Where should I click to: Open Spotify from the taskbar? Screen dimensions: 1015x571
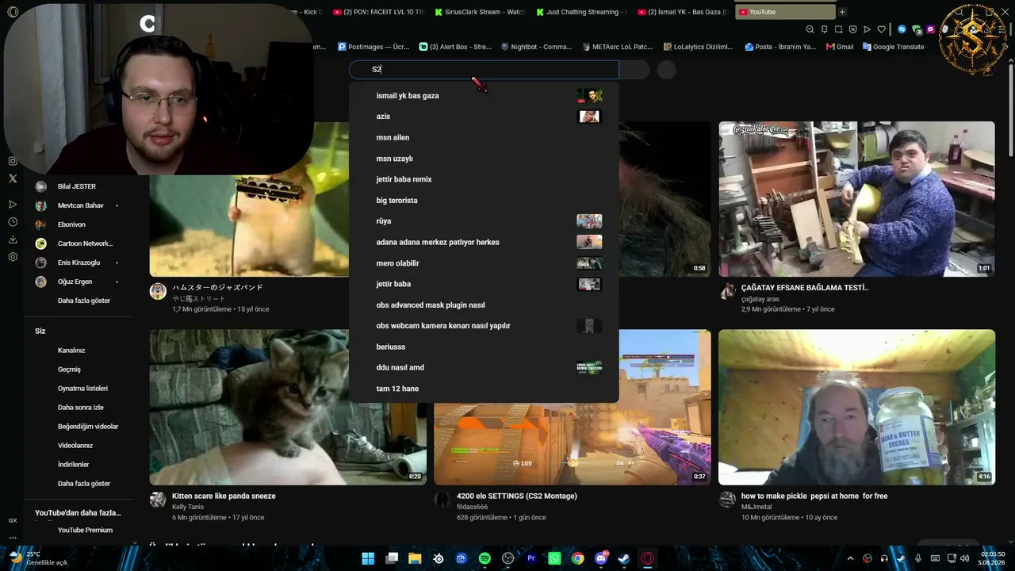(485, 558)
